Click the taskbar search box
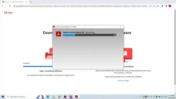The height and width of the screenshot is (99, 176). 25,97
